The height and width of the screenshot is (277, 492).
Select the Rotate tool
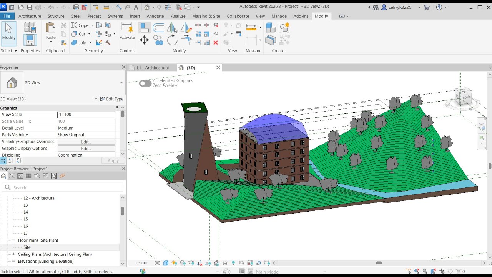coord(172,40)
